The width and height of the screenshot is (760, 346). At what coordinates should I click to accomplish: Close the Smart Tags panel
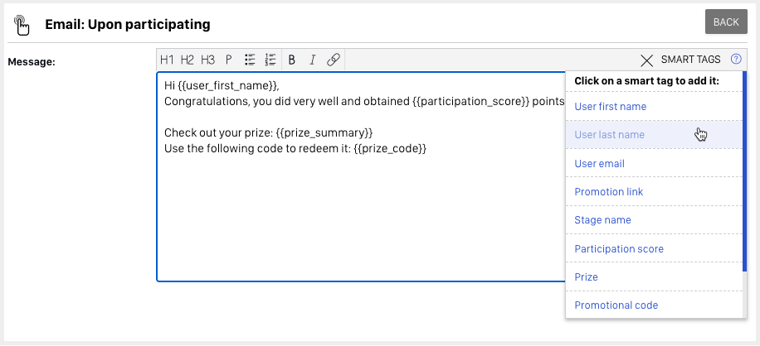tap(647, 60)
